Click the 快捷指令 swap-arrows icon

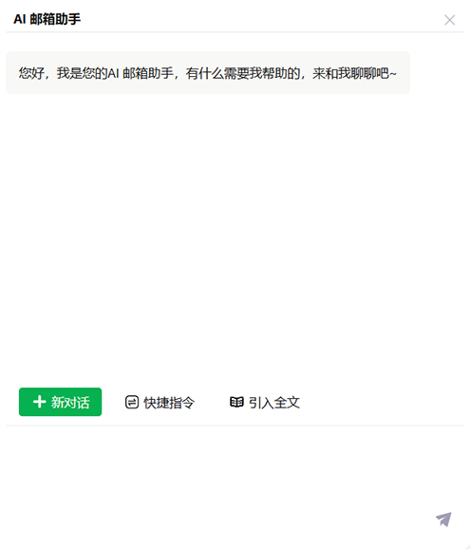tap(132, 402)
